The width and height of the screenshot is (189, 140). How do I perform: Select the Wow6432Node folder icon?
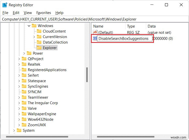pyautogui.click(x=24, y=119)
